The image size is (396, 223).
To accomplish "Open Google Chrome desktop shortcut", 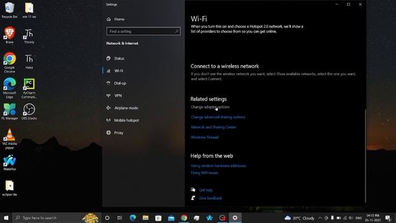I will (x=10, y=62).
